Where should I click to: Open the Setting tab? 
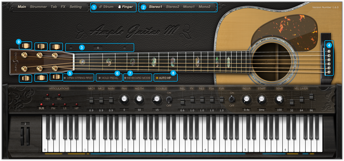(76, 7)
